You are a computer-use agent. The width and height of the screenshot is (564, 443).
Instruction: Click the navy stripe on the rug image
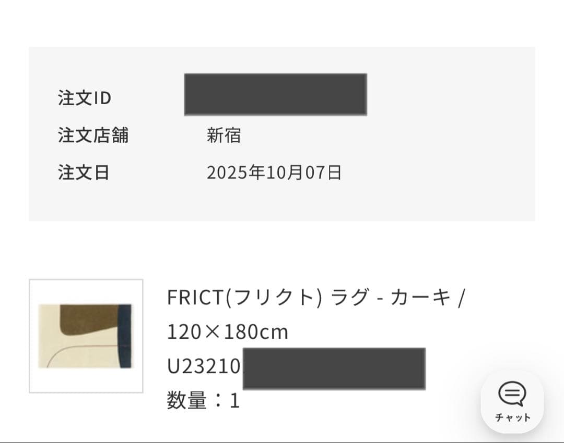coord(125,336)
